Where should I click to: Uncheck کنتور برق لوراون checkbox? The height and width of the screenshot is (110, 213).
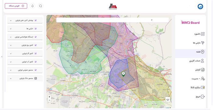click(x=36, y=45)
